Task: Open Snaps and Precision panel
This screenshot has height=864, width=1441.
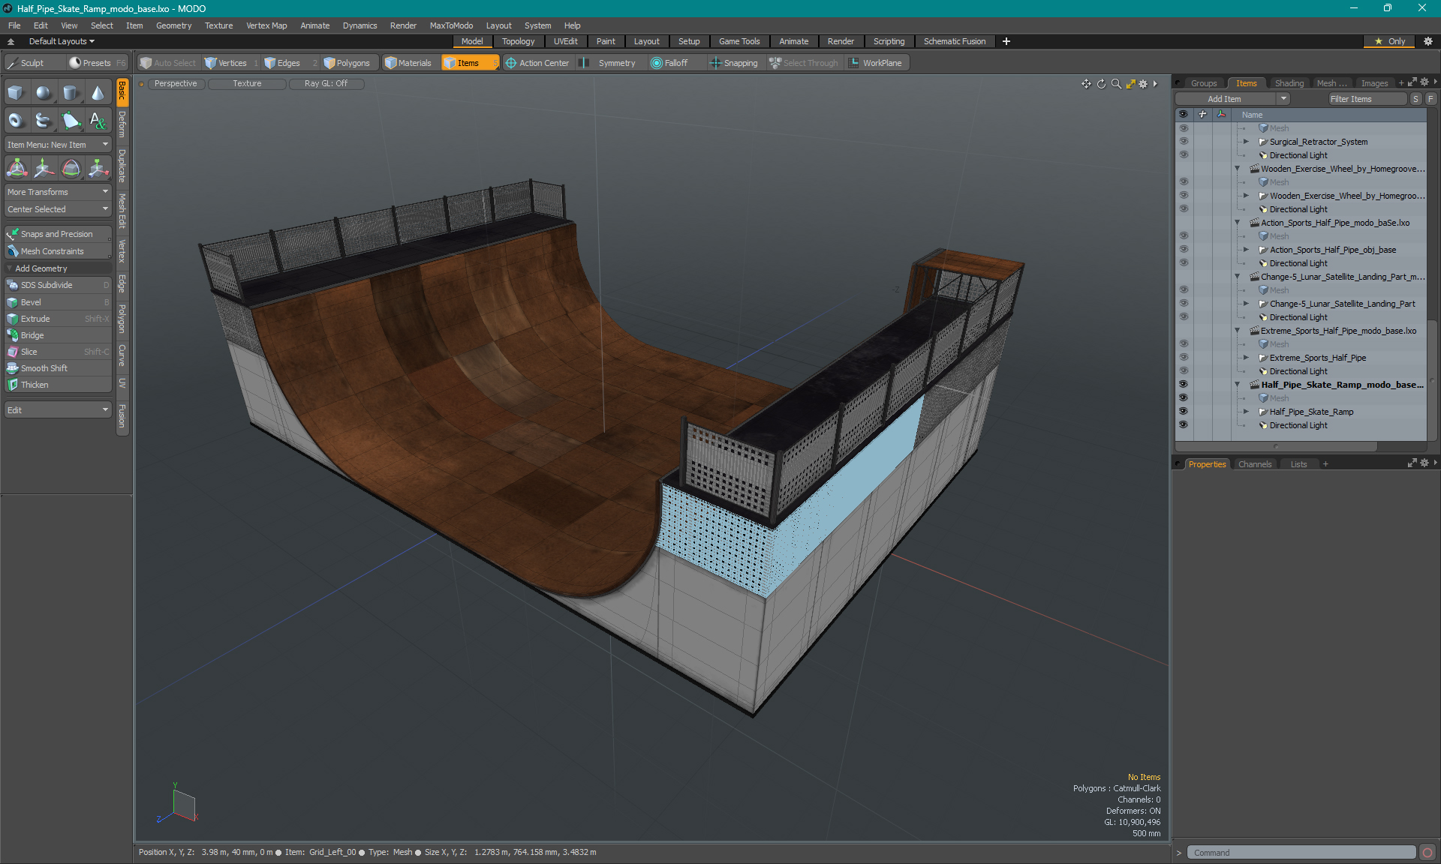Action: [x=58, y=234]
